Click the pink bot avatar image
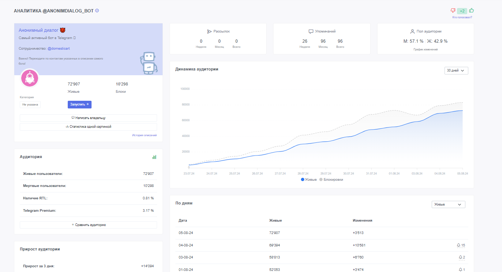 click(30, 78)
